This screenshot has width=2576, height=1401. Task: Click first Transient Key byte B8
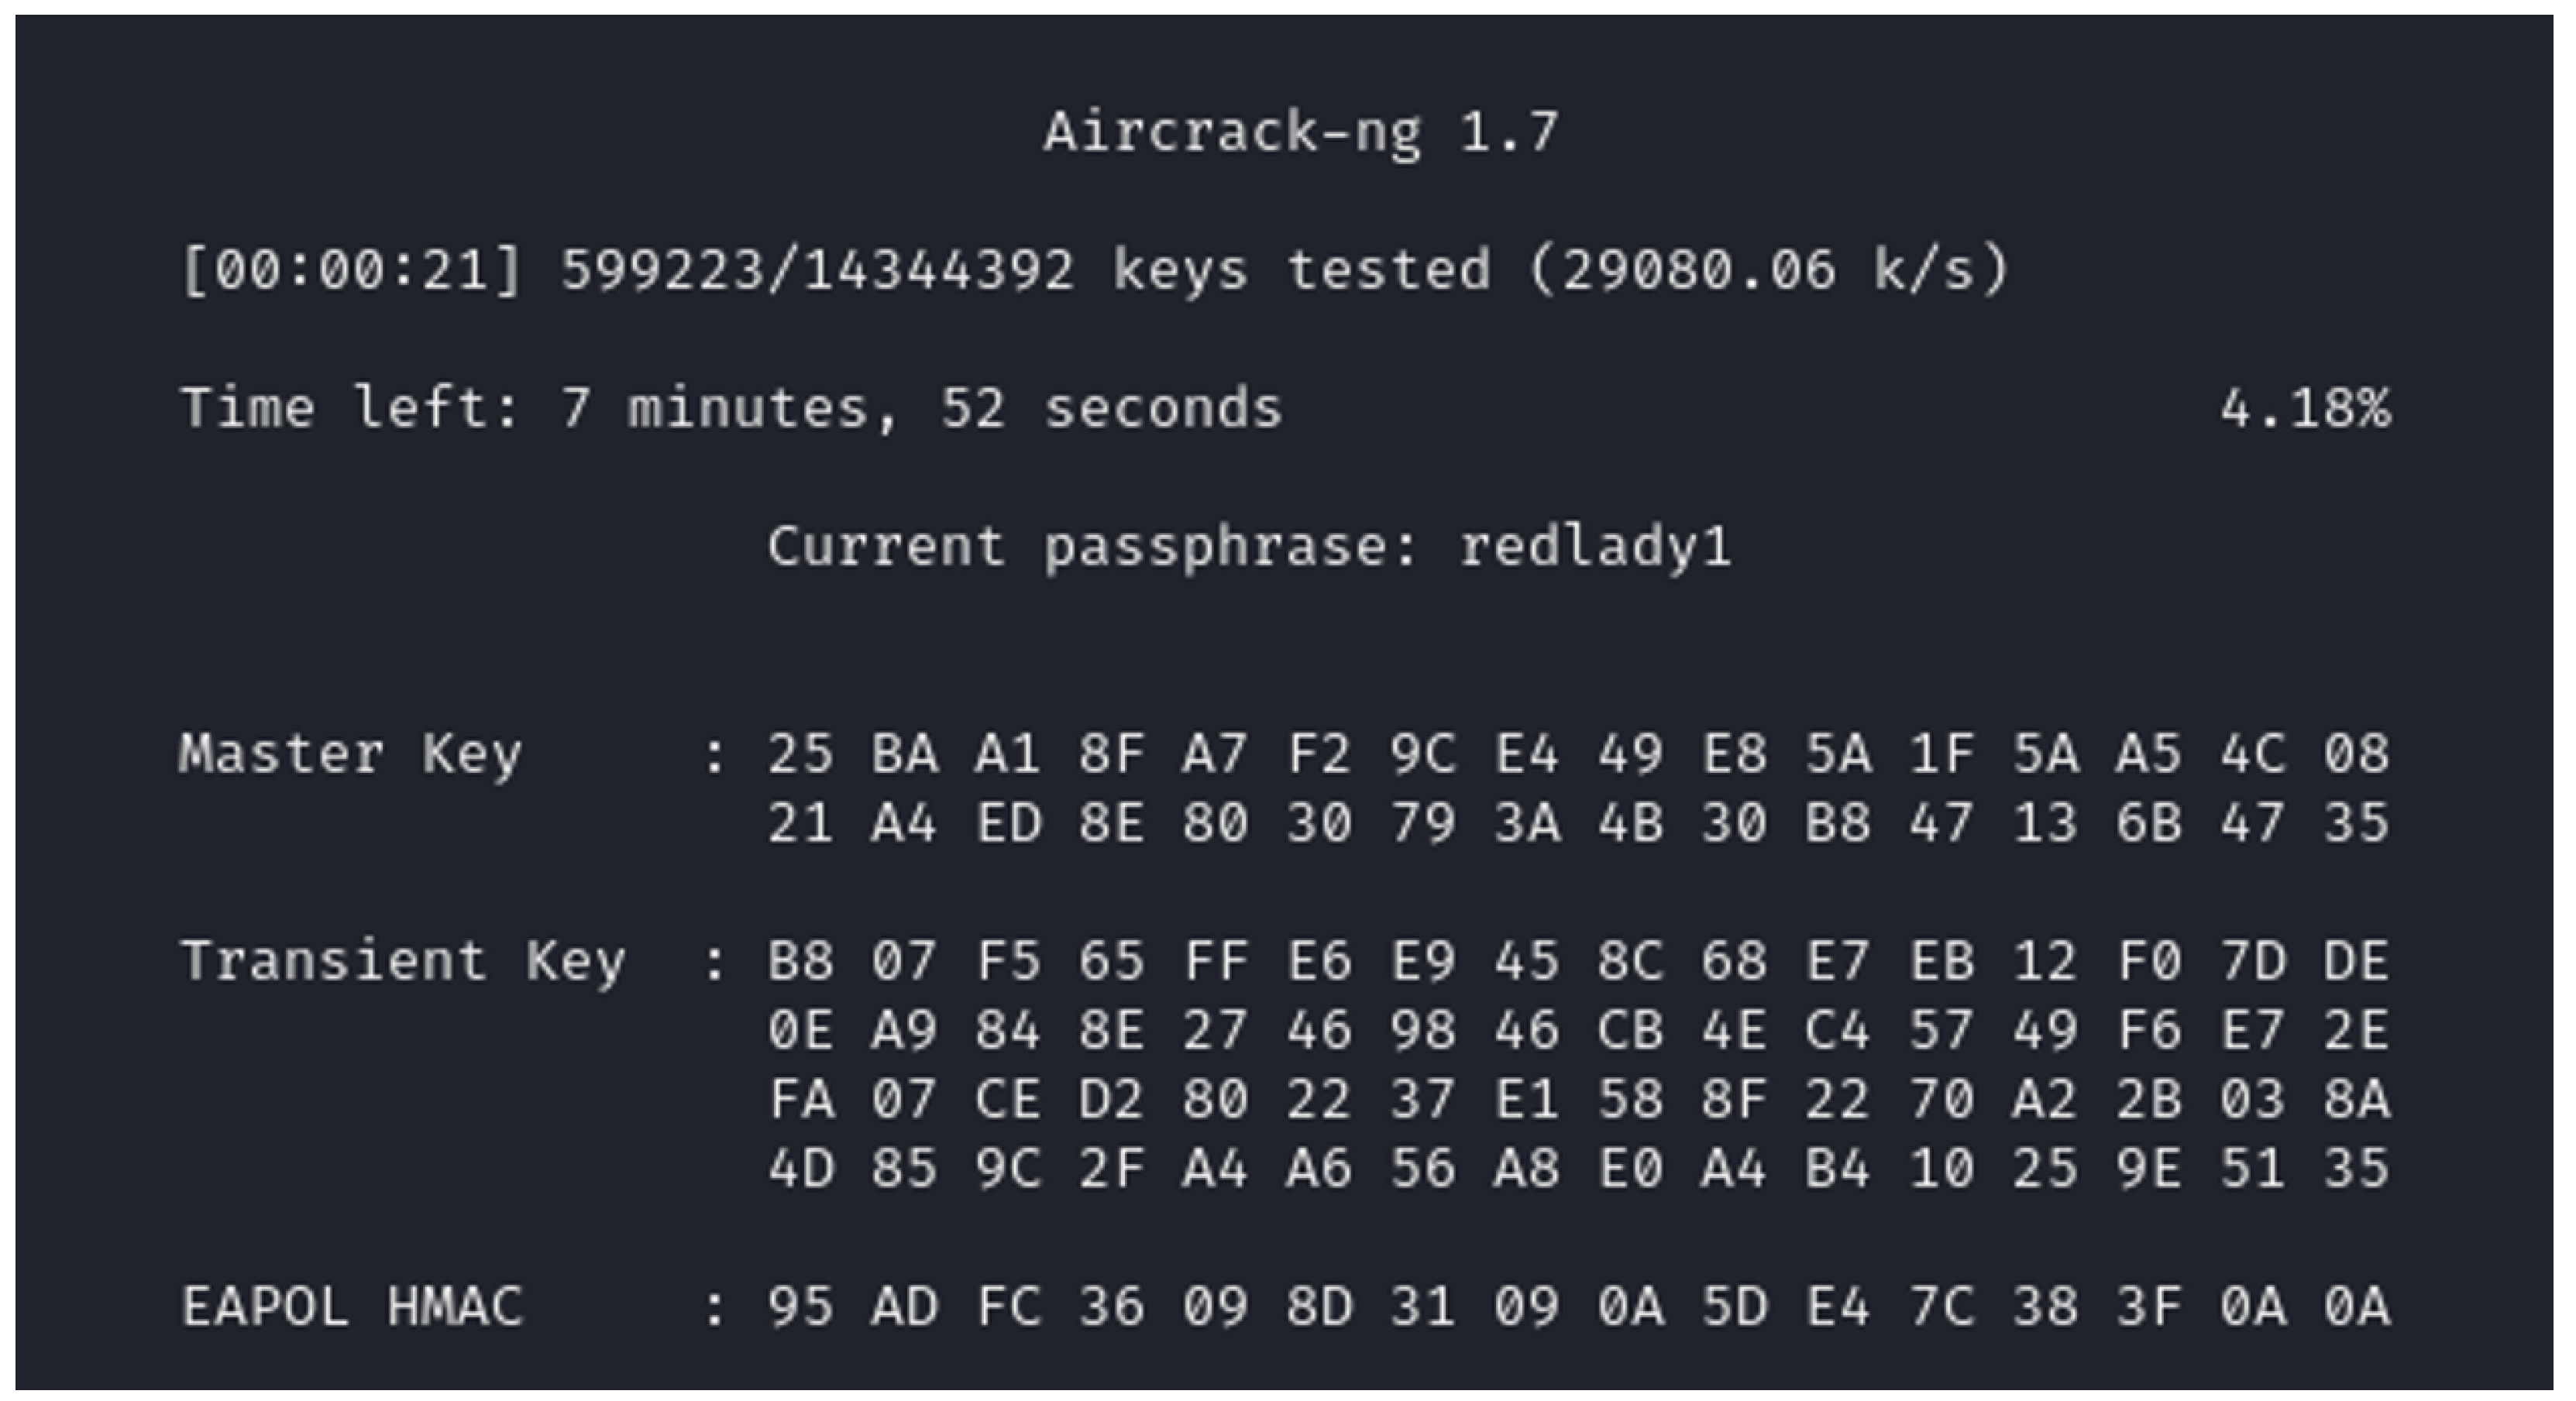pyautogui.click(x=800, y=961)
